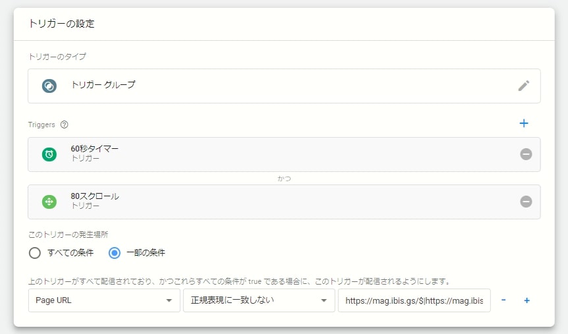The width and height of the screenshot is (568, 334).
Task: Select the 一部の条件 radio button
Action: click(115, 253)
